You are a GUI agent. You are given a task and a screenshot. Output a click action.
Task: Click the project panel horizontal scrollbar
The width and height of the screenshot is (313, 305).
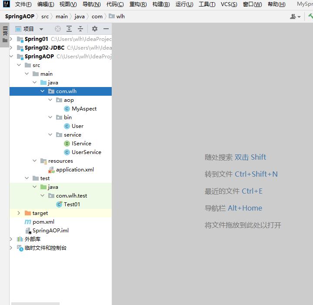tap(35, 304)
